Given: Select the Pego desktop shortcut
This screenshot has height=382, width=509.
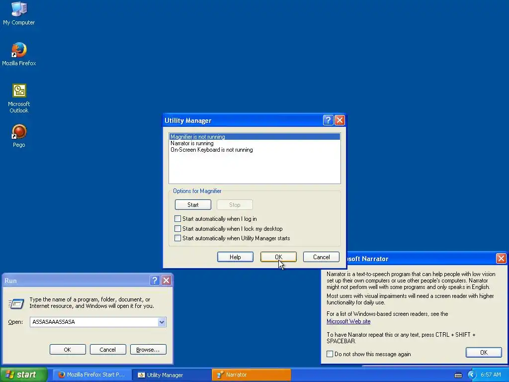Looking at the screenshot, I should click(x=19, y=136).
